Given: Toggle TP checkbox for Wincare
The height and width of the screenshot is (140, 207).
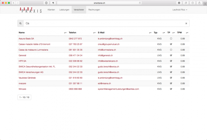Looking at the screenshot, I should (x=171, y=89).
